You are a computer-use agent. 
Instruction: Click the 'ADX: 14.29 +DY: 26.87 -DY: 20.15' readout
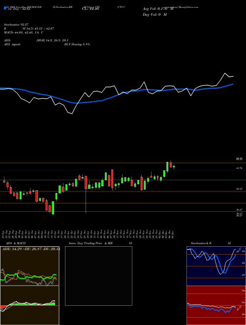click(31, 249)
